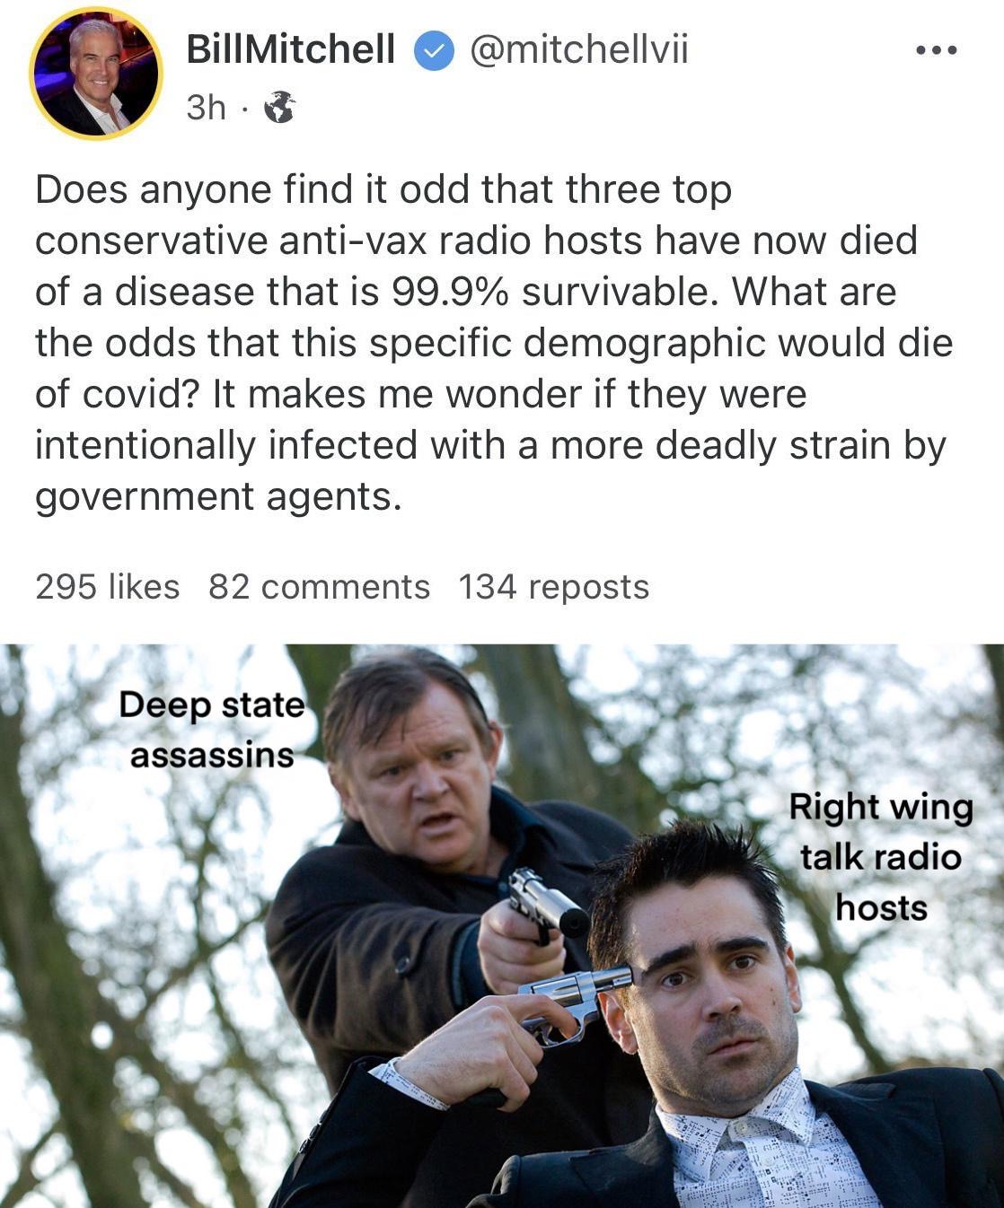Image resolution: width=1004 pixels, height=1208 pixels.
Task: Click the "Deep state assassins" meme caption
Action: [212, 730]
